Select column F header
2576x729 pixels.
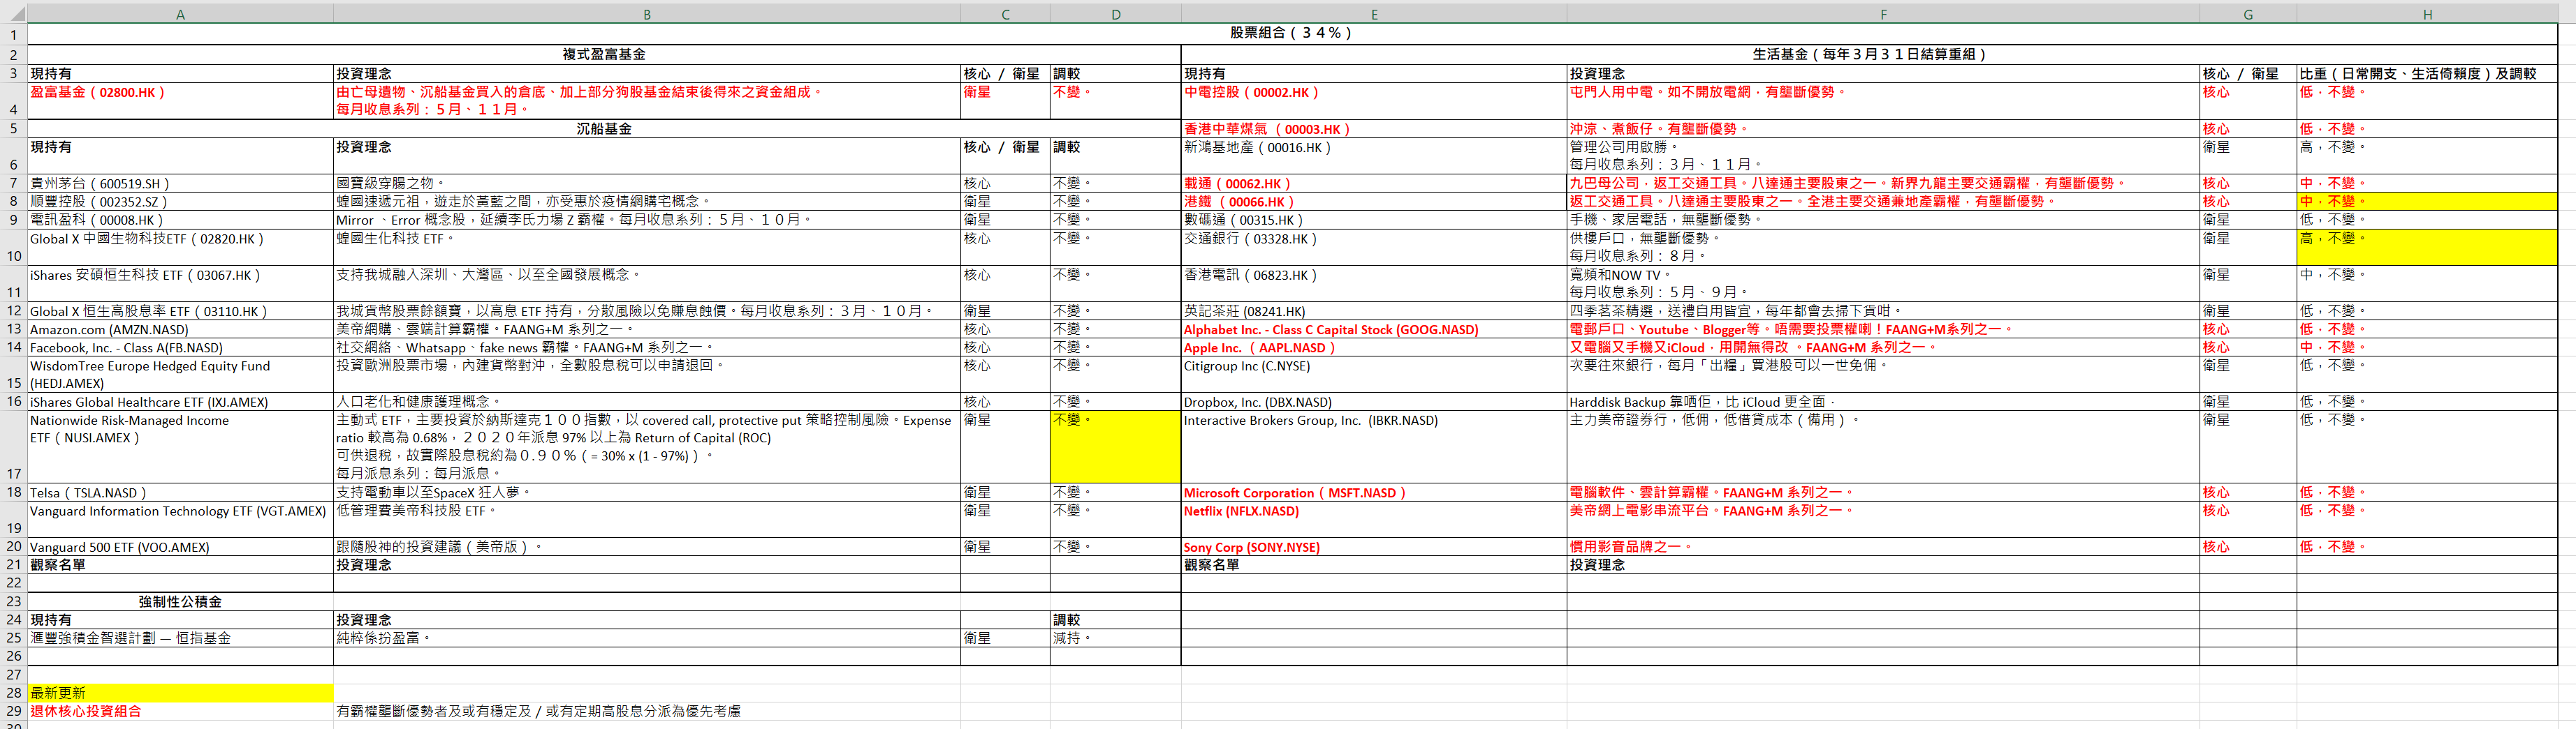[1883, 14]
